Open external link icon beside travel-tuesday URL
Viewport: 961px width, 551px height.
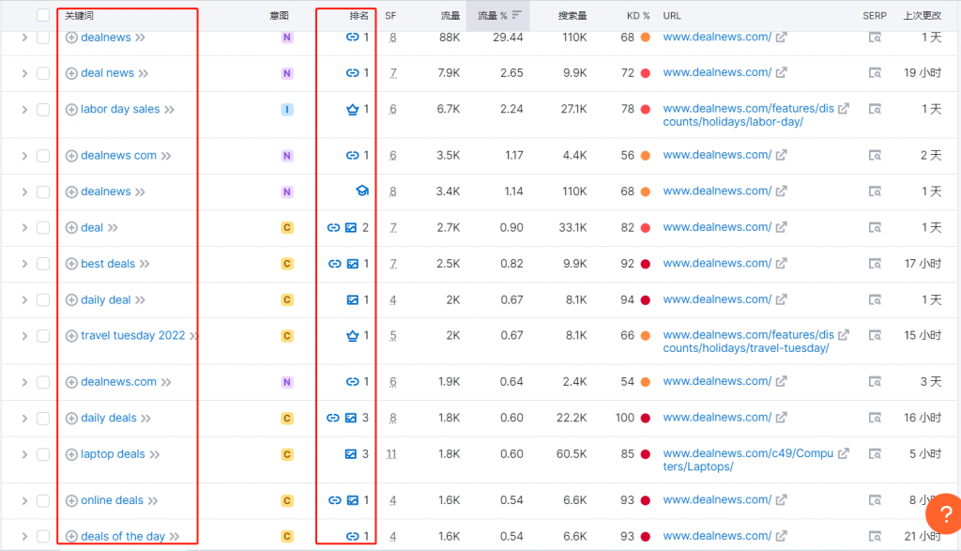click(844, 335)
